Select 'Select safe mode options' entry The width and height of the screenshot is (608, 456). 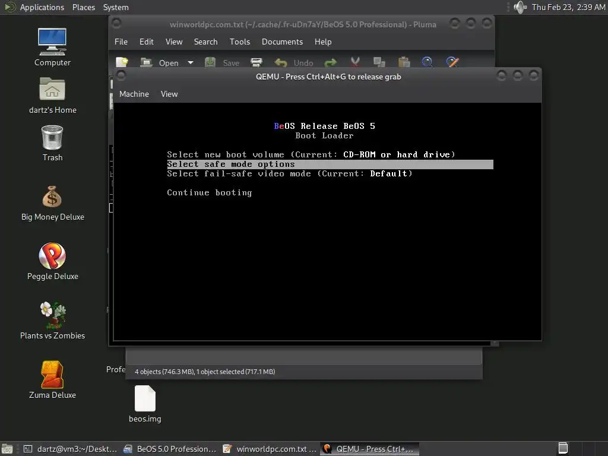[x=330, y=164]
